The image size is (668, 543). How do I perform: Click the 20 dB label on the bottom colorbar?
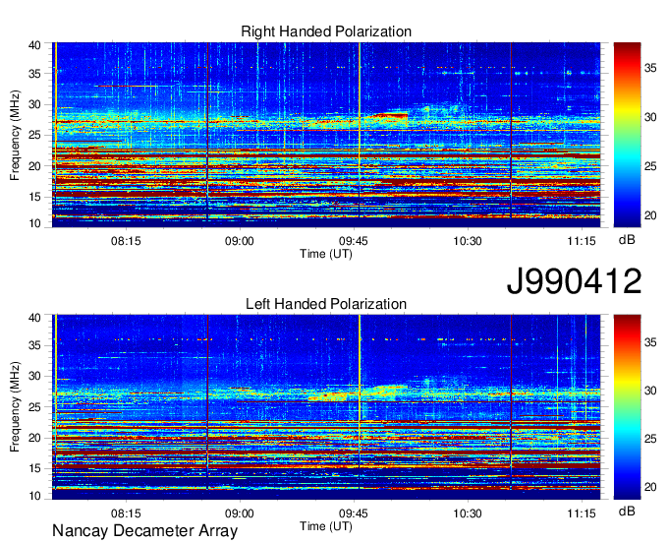[650, 488]
